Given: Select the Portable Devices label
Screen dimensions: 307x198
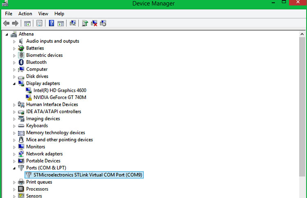Looking at the screenshot, I should click(43, 161).
